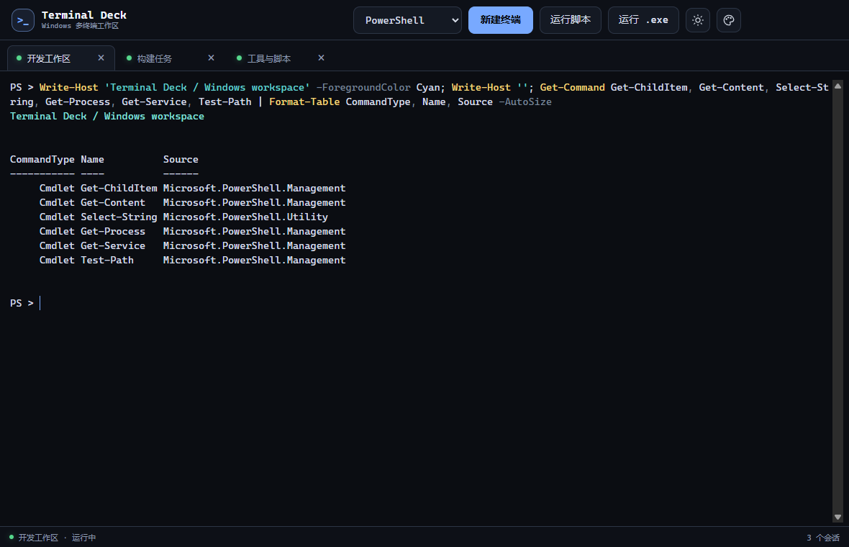The width and height of the screenshot is (849, 547).
Task: Click the terminal scrollbar up arrow
Action: point(837,86)
